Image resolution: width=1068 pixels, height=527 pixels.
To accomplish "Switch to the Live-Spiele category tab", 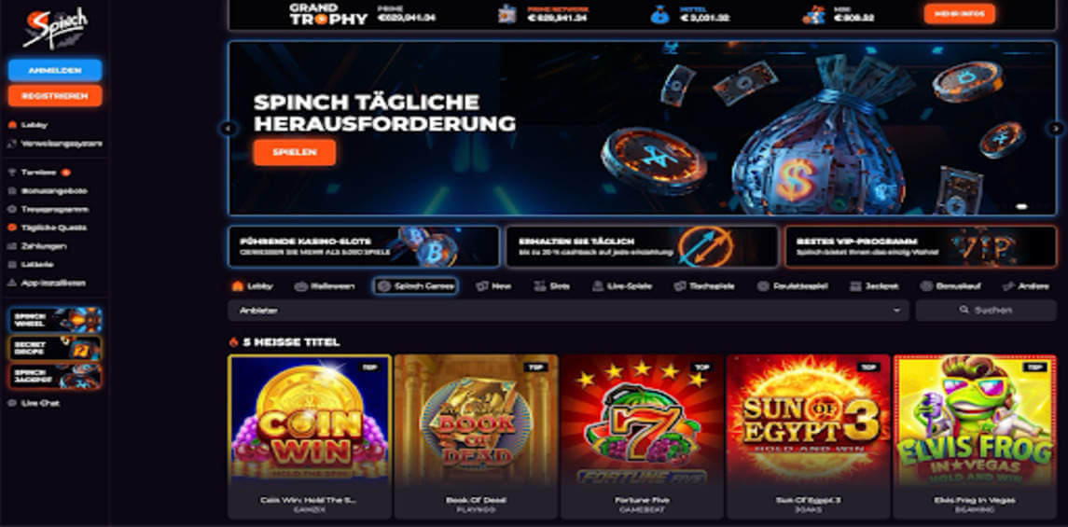I will (x=622, y=286).
